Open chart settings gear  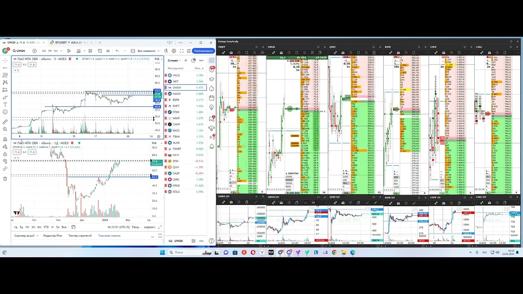point(174,51)
